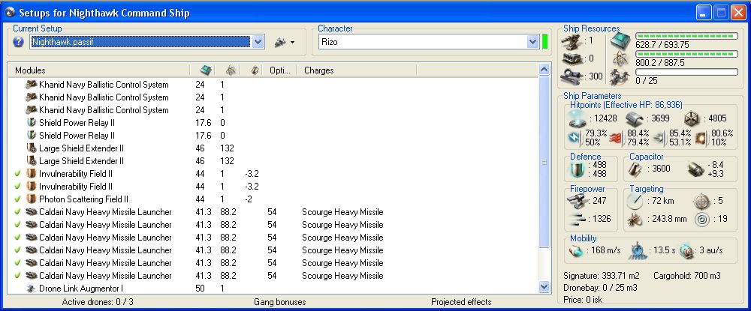Click the warp speed icon showing 3 au/s
This screenshot has width=751, height=311.
(686, 250)
